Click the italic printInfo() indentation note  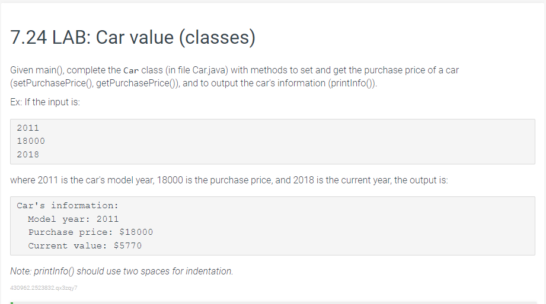pyautogui.click(x=122, y=271)
